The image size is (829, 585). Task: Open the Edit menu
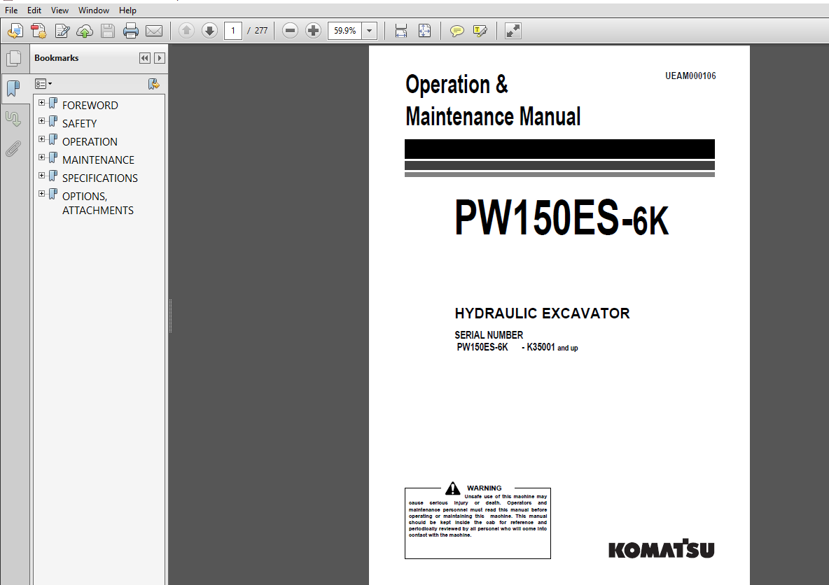point(34,10)
